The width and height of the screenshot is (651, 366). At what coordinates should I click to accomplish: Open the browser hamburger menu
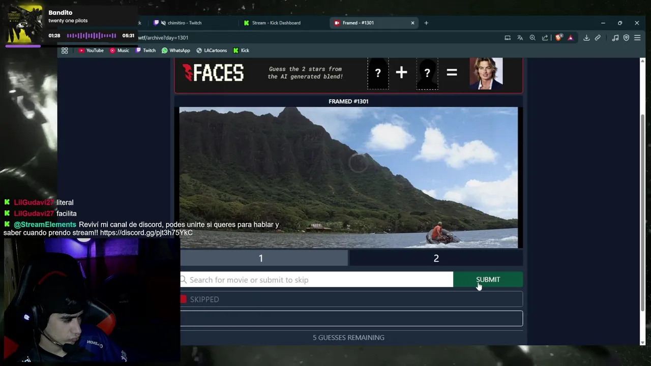637,38
